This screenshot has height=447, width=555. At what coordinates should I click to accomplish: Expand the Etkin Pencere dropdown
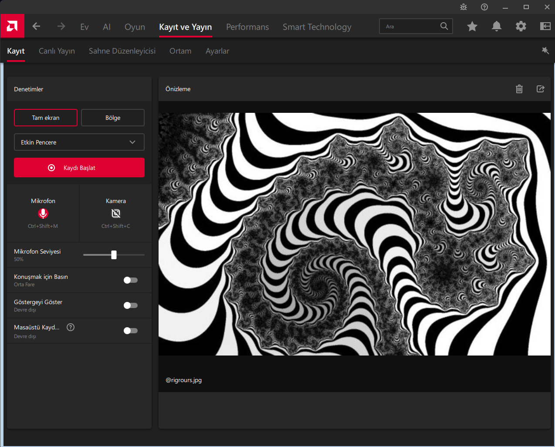pos(79,142)
